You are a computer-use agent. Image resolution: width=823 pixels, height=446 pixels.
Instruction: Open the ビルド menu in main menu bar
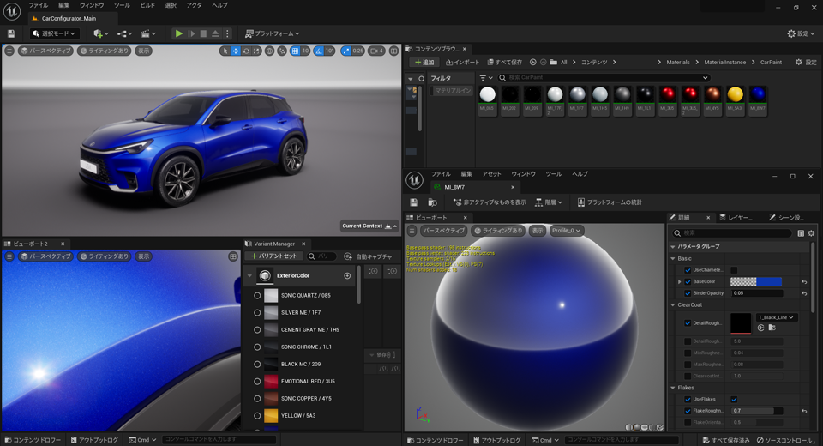[147, 5]
